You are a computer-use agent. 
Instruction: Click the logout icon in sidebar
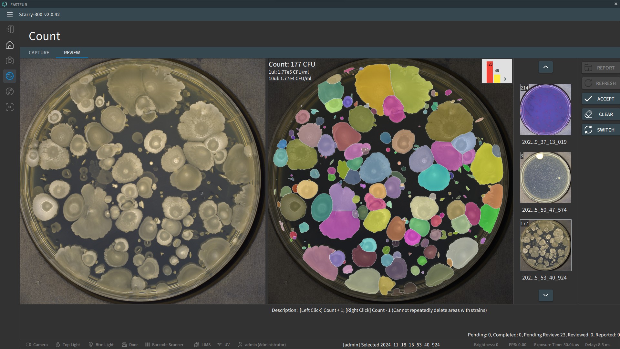click(10, 29)
